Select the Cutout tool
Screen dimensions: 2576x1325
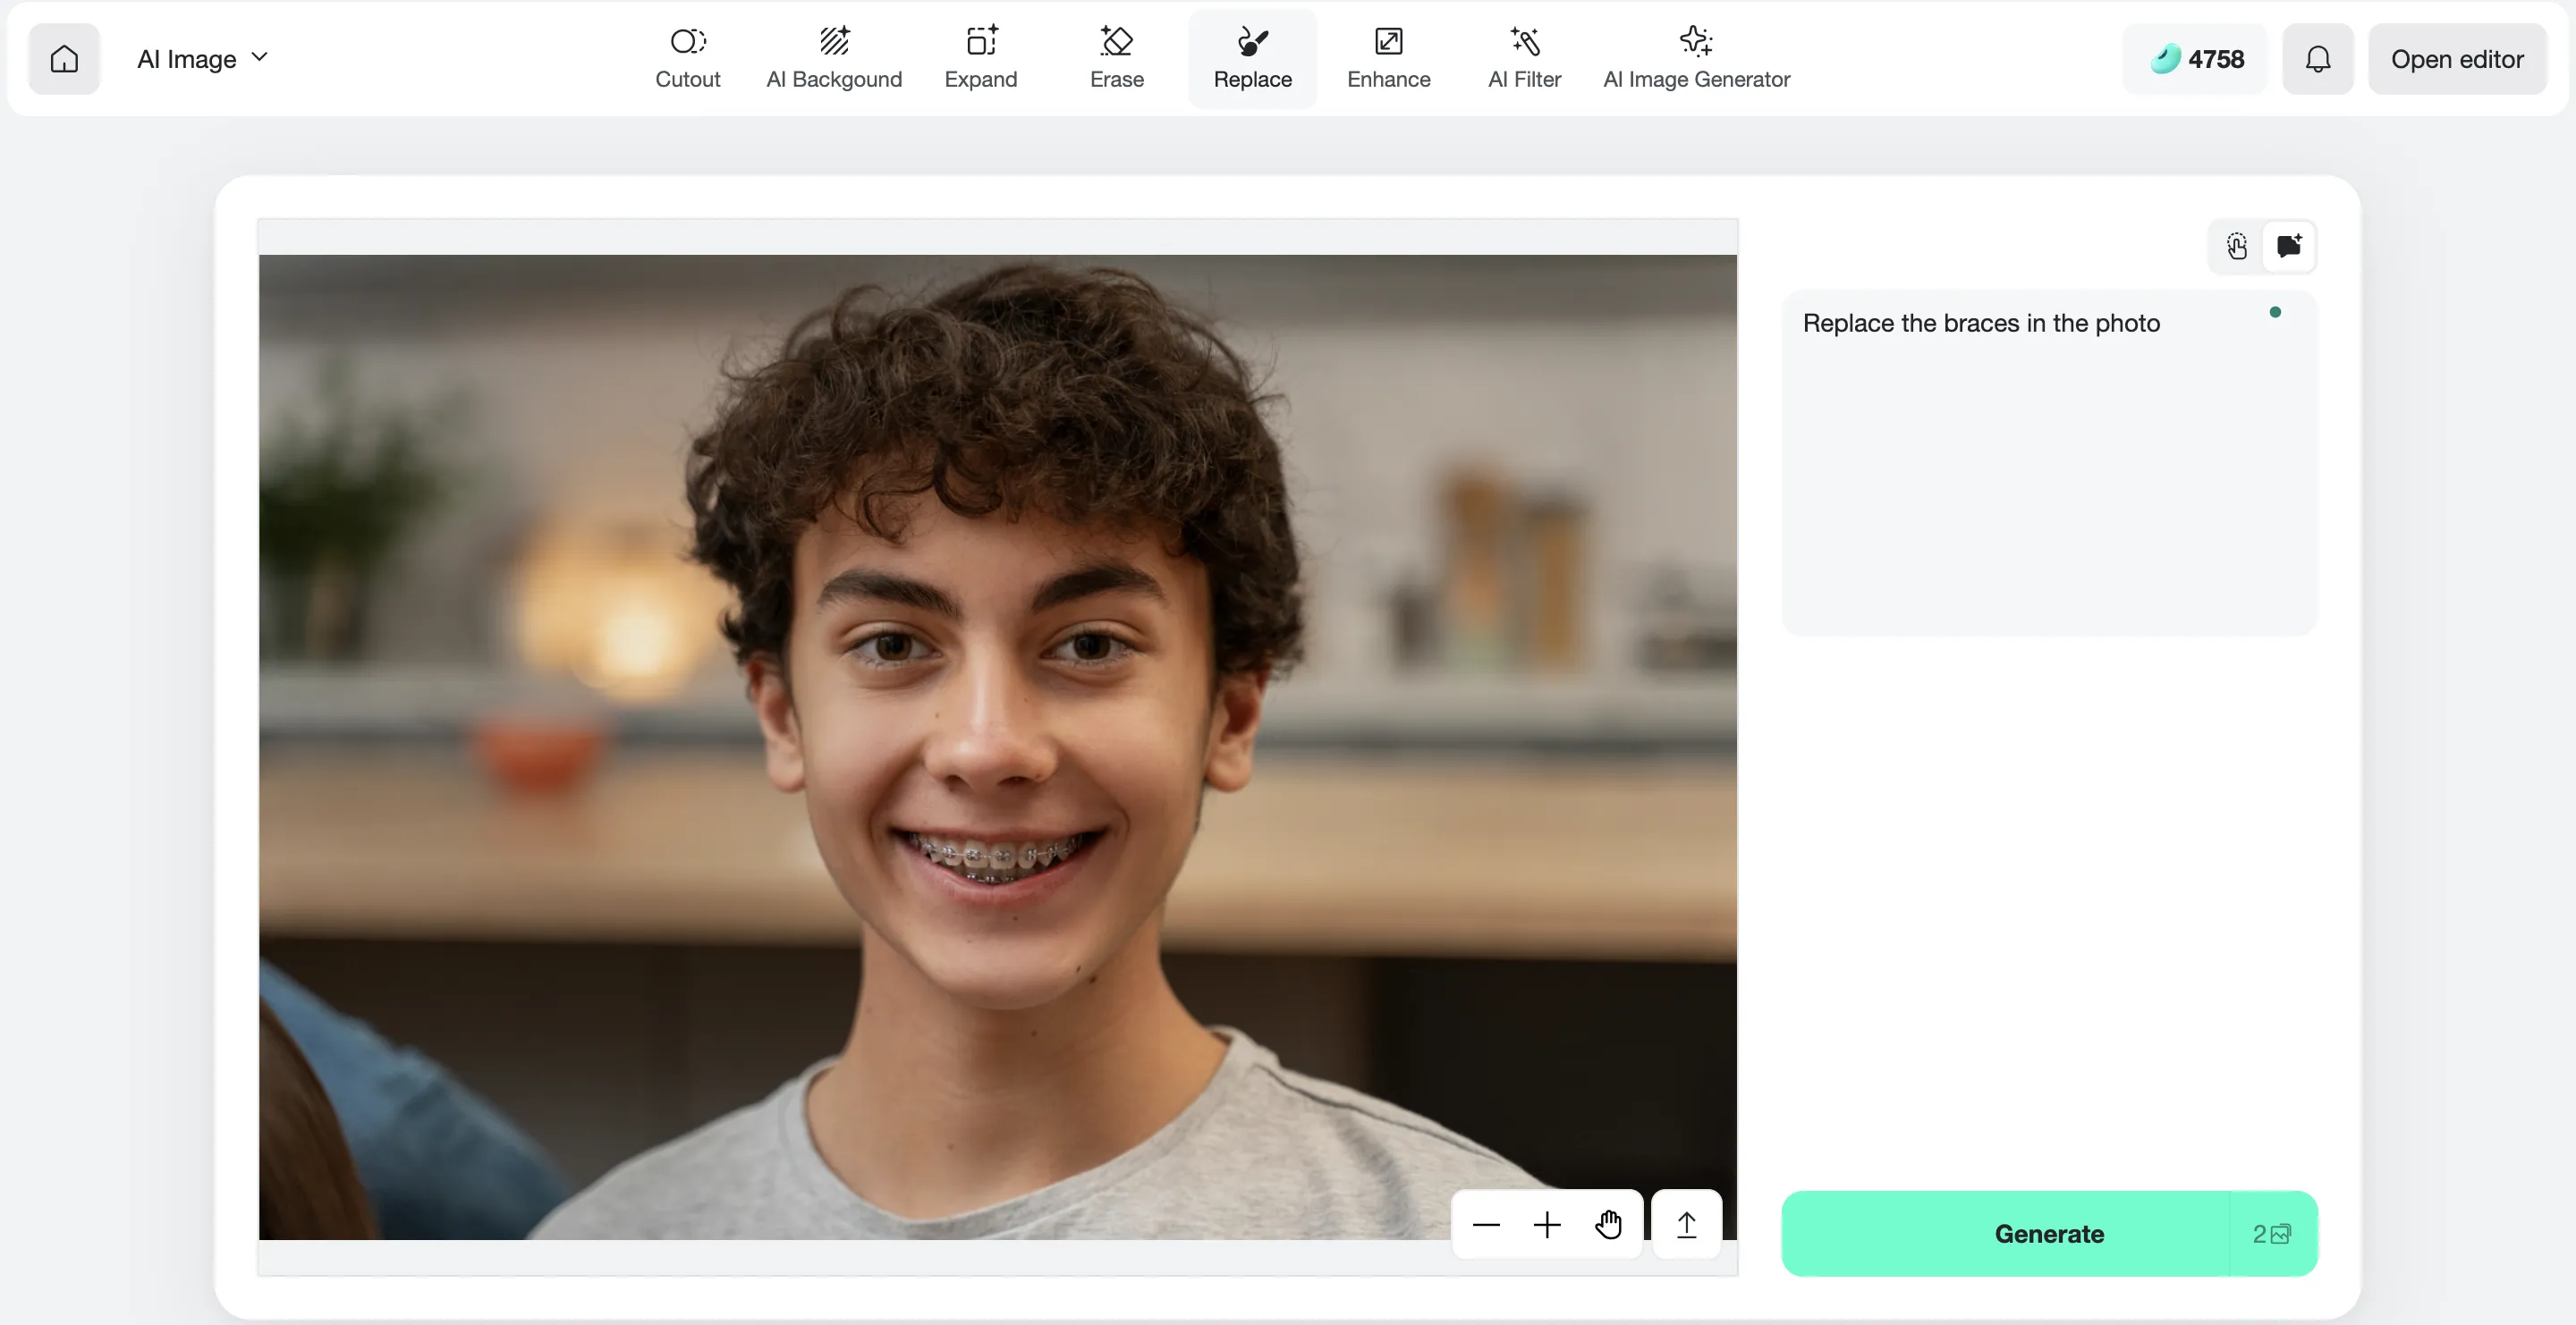[687, 57]
